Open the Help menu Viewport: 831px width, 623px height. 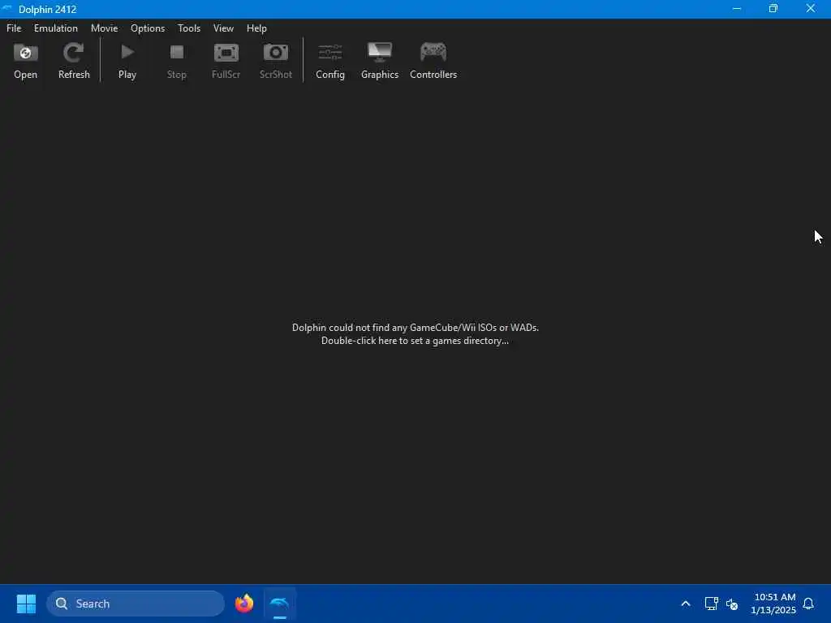(x=256, y=28)
